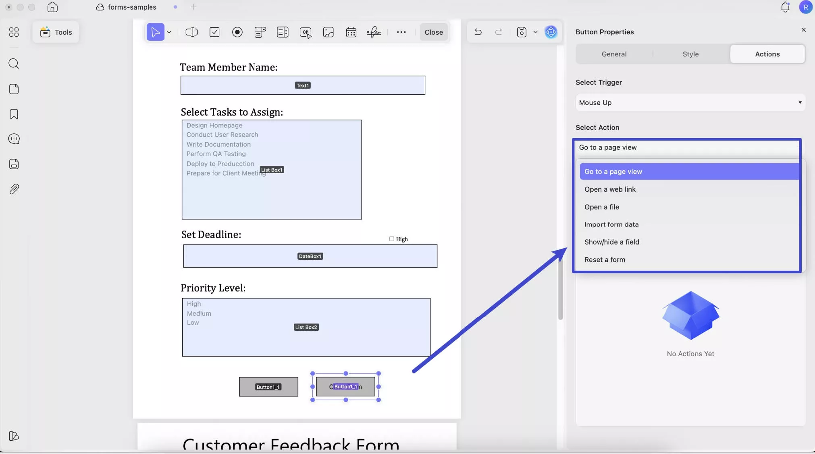Image resolution: width=815 pixels, height=454 pixels.
Task: Click the Text1 input field
Action: click(303, 85)
